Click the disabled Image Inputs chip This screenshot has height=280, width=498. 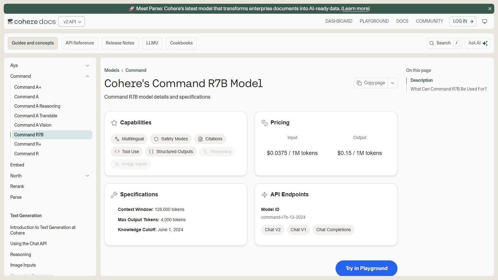pyautogui.click(x=131, y=164)
